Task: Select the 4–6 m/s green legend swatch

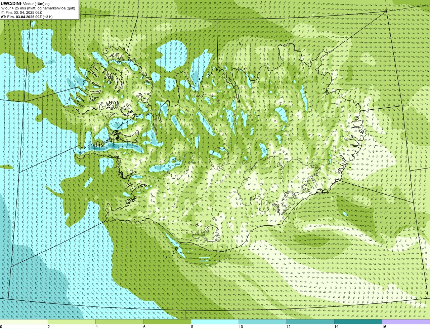Action: coord(119,322)
